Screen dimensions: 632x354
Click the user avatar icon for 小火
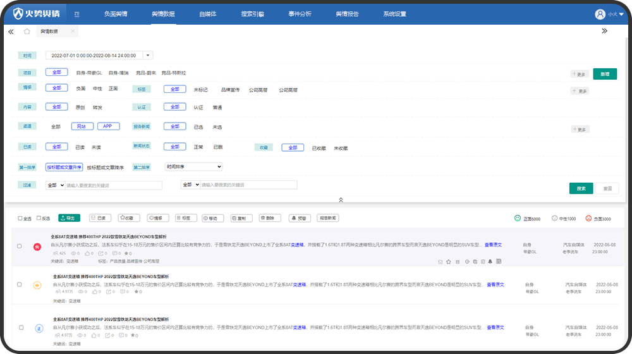[600, 14]
